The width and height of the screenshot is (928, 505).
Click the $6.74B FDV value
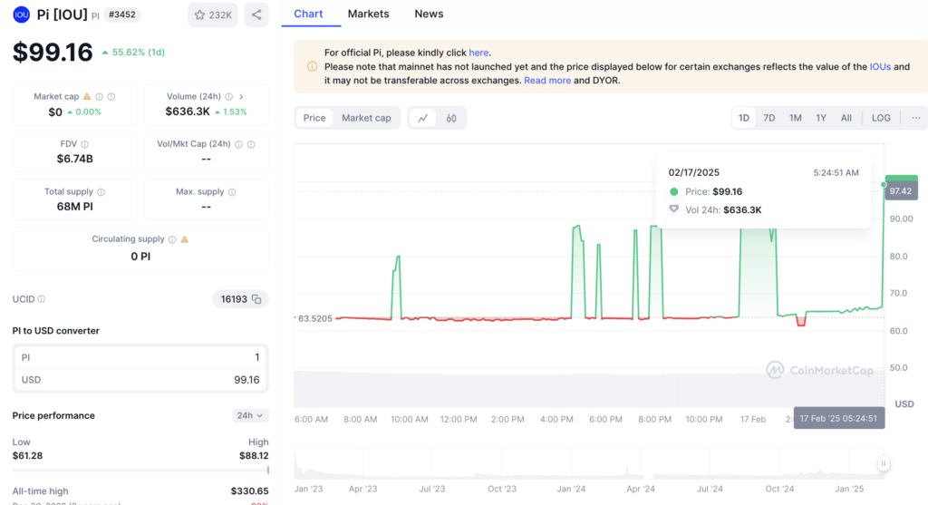click(x=74, y=159)
